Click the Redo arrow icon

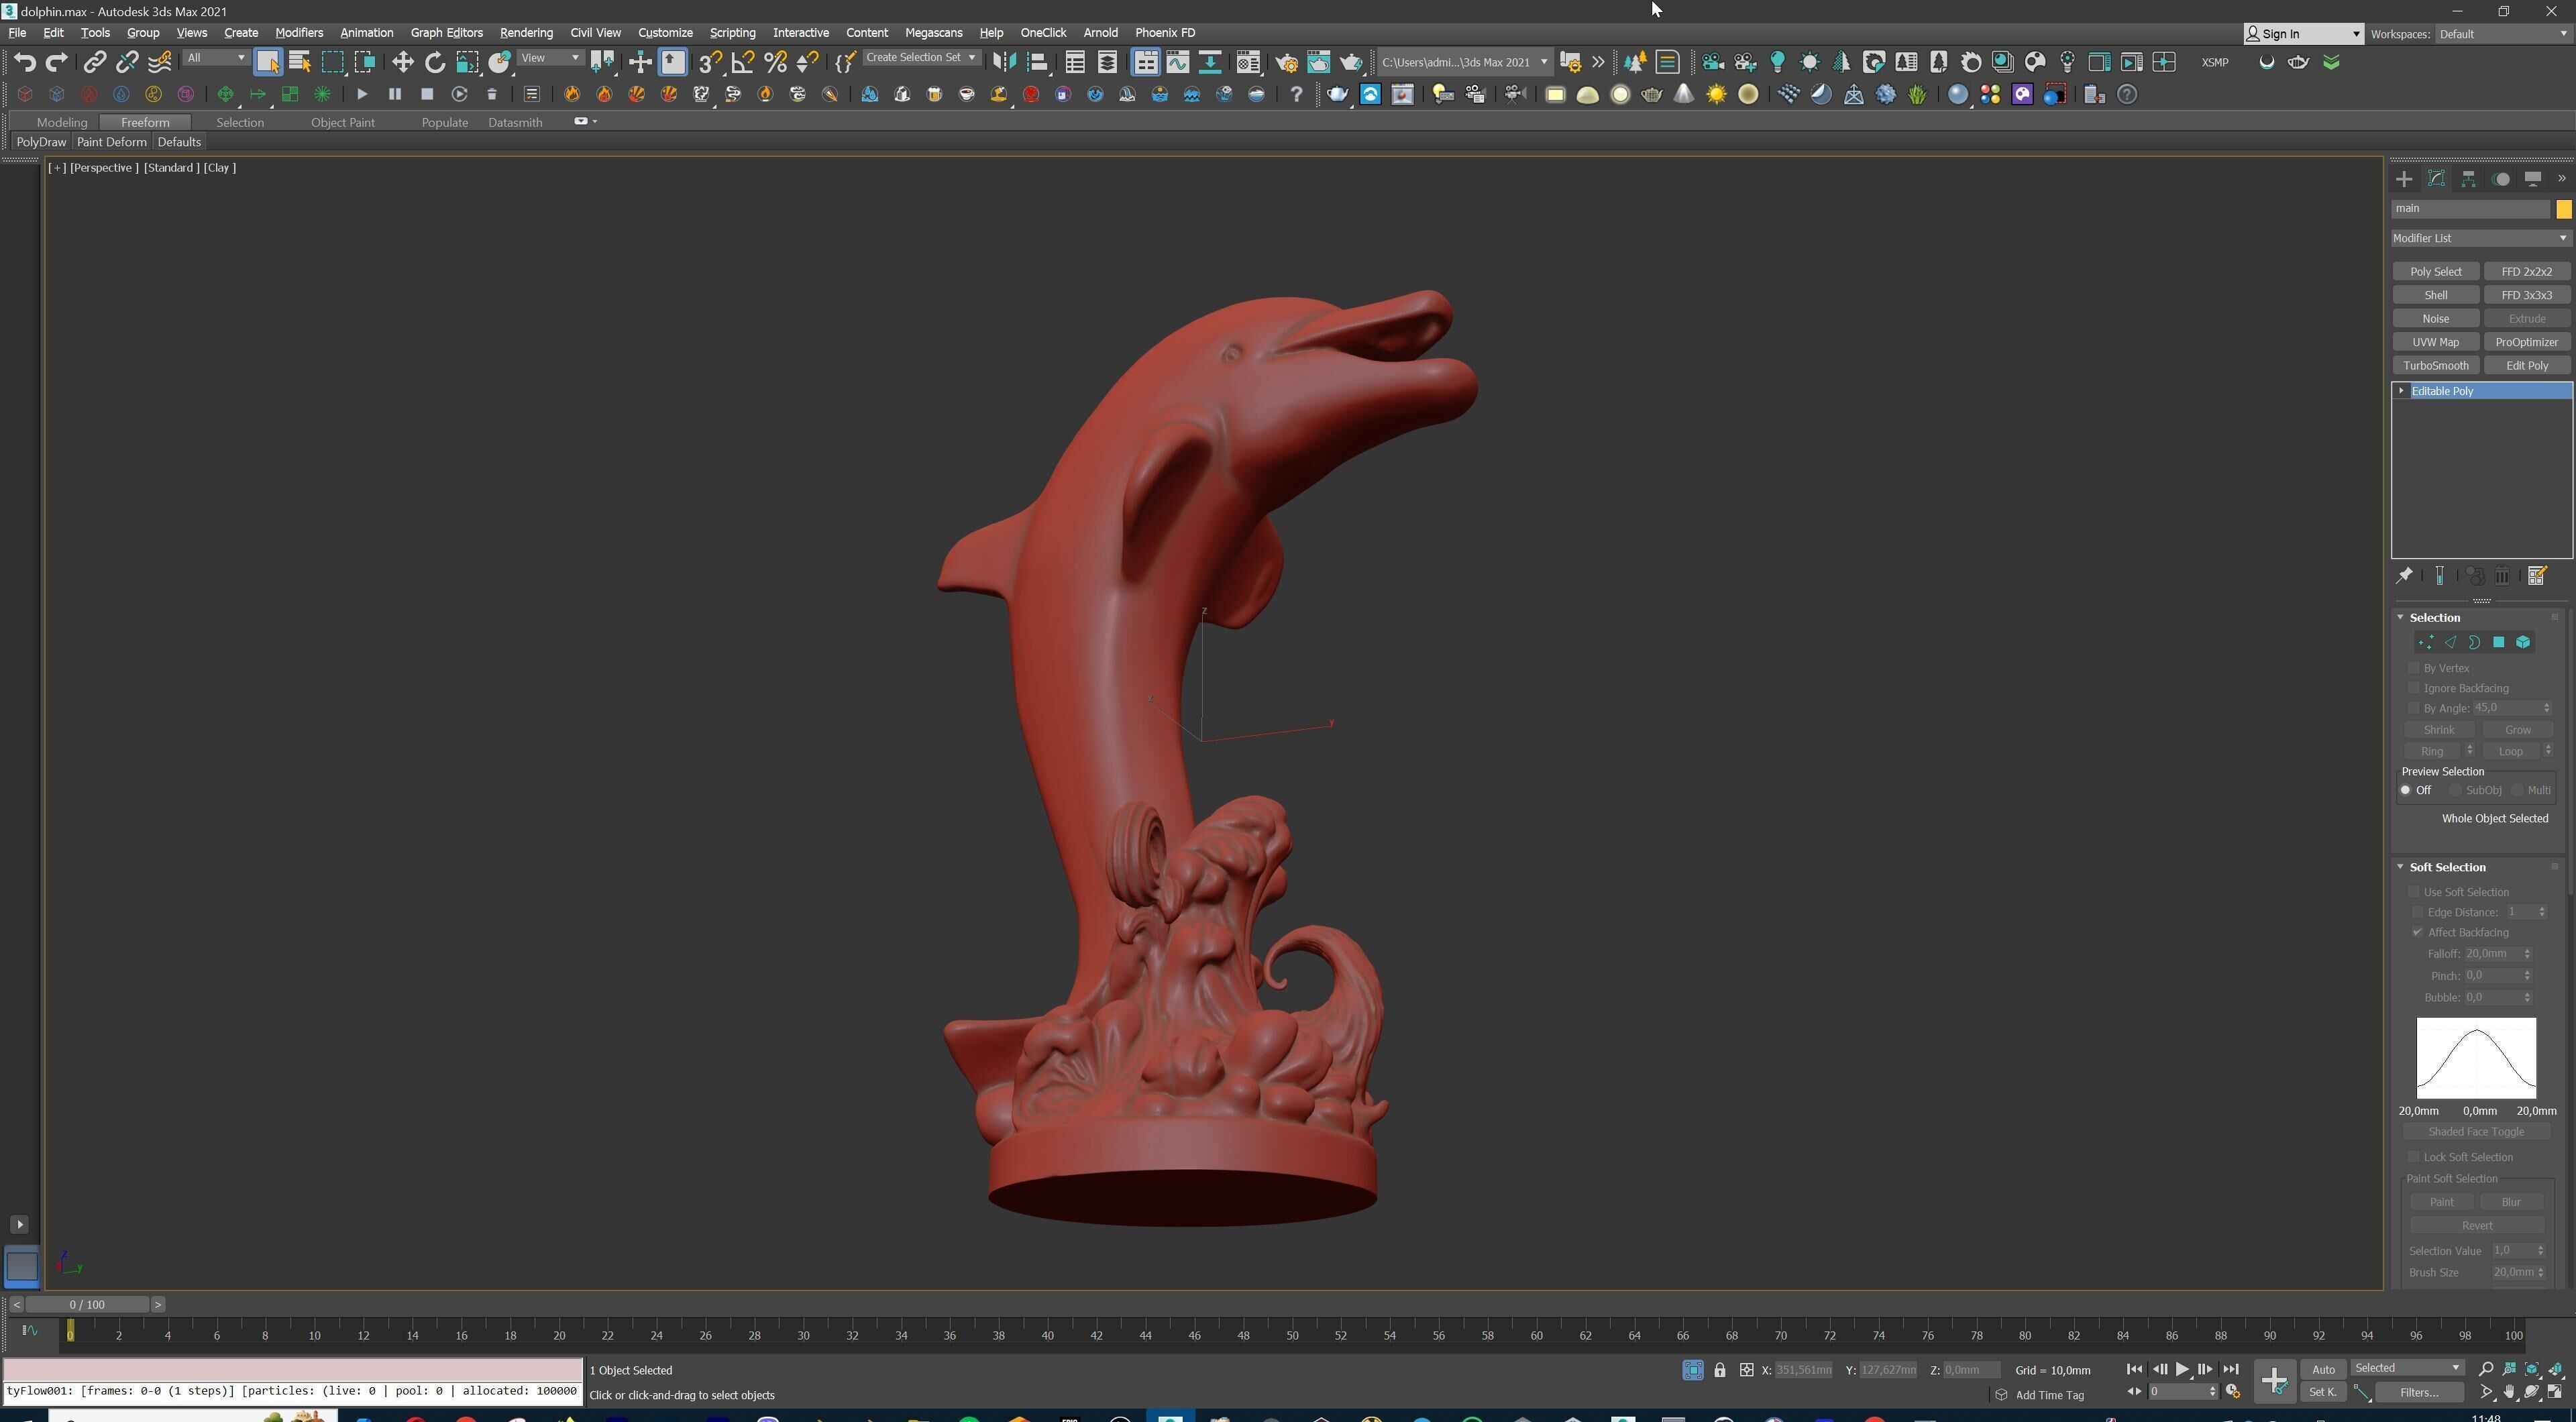[x=57, y=62]
